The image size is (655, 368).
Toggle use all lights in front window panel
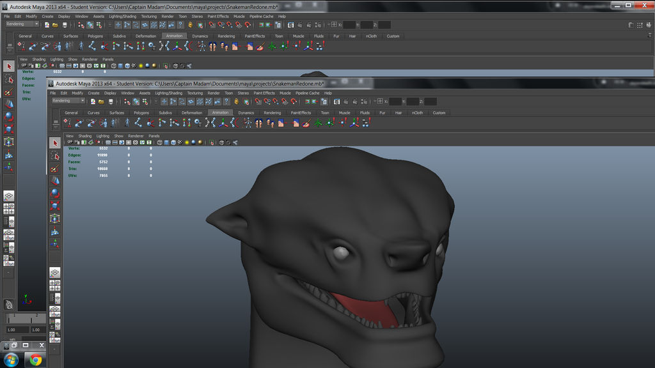click(187, 142)
